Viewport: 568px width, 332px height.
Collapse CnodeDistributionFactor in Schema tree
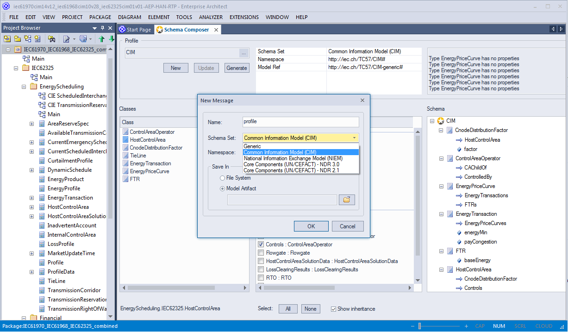pos(441,131)
